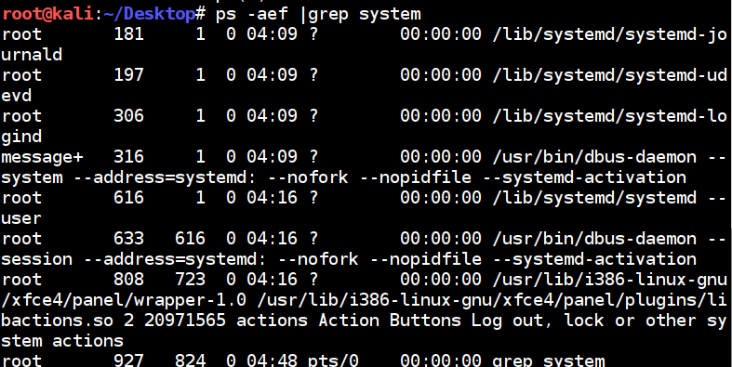This screenshot has height=367, width=732.
Task: Click the wrapped text 'gind'
Action: pyautogui.click(x=21, y=138)
